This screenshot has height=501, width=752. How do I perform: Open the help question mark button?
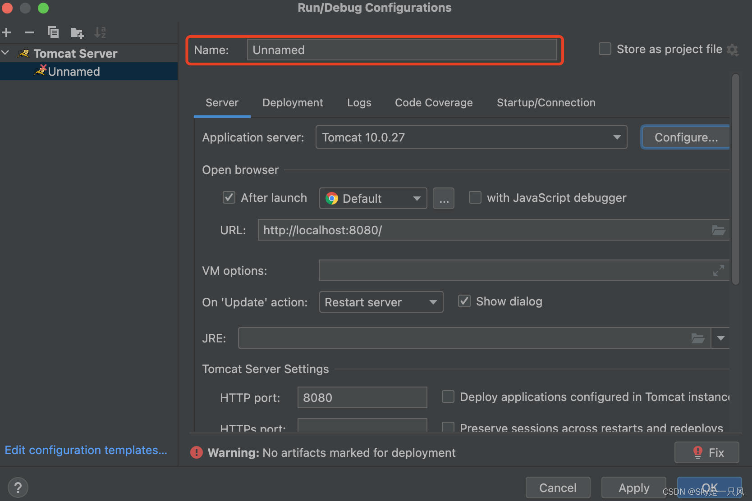18,487
